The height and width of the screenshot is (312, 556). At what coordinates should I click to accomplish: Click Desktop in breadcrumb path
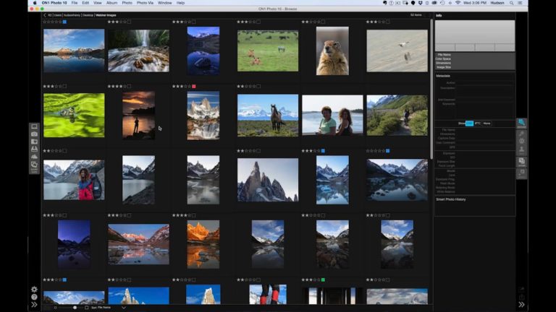click(88, 15)
